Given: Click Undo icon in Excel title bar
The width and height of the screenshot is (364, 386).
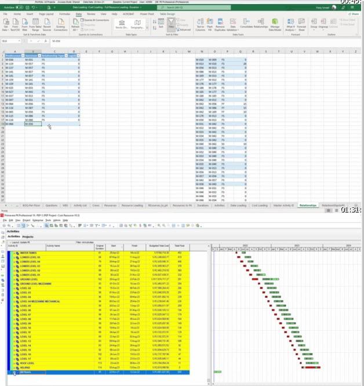Looking at the screenshot, I should (x=33, y=8).
